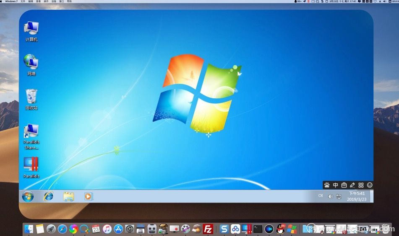Screen dimensions: 399x236
Task: Select the Parallels Shared Folders shortcut
Action: point(31,136)
